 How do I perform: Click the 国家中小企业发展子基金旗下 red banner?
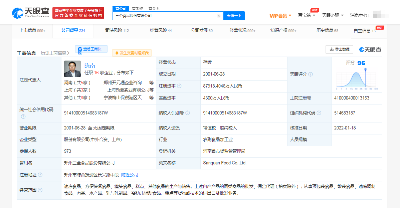click(x=78, y=13)
